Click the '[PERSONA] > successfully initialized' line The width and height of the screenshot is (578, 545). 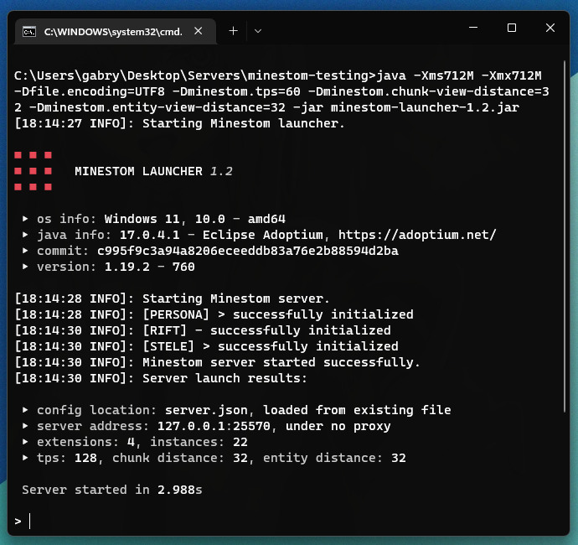tap(214, 314)
